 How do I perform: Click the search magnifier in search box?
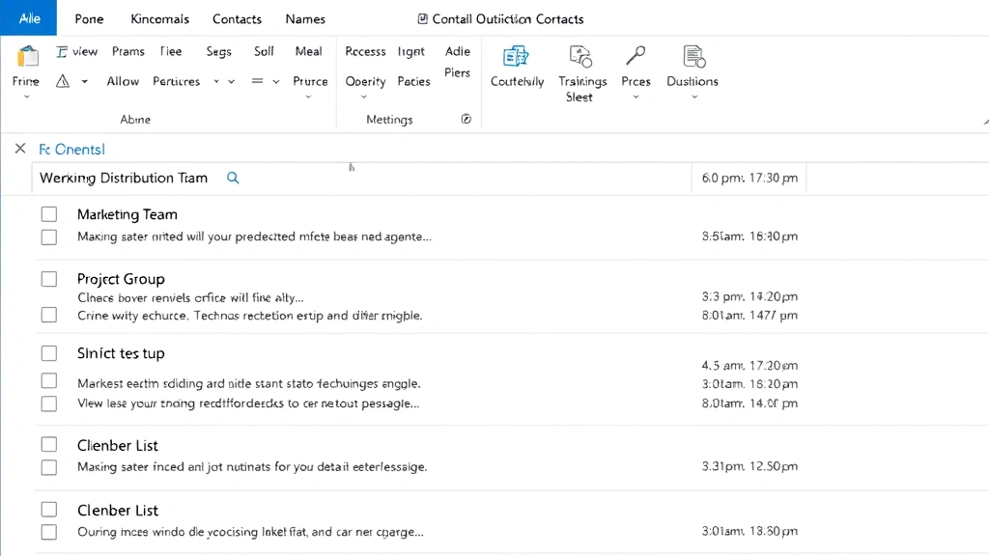(233, 178)
